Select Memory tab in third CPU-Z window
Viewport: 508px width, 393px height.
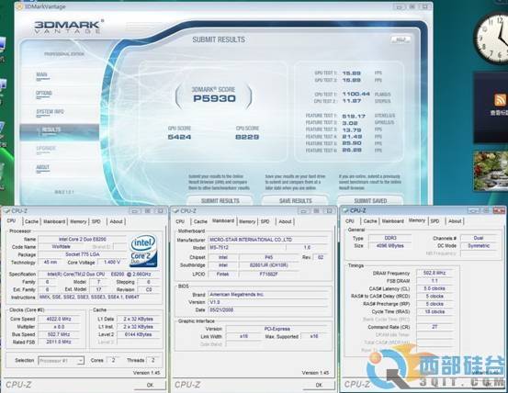[417, 220]
